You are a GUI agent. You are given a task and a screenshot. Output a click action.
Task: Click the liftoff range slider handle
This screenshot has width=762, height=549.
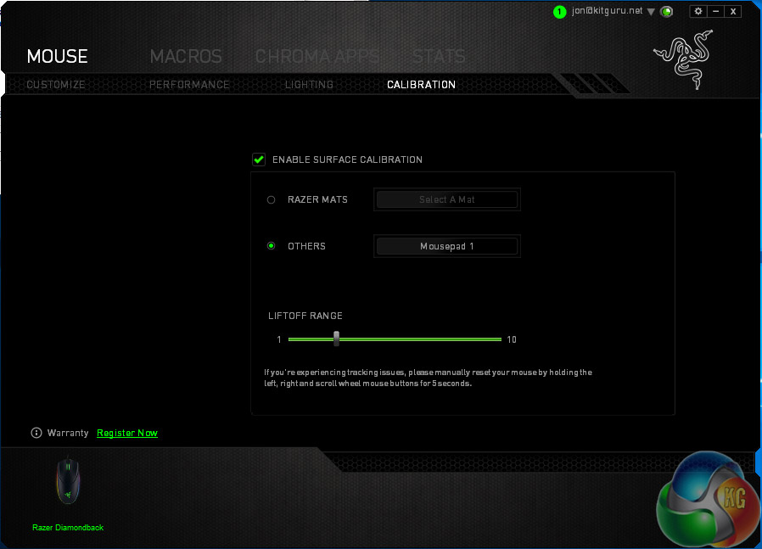click(336, 339)
